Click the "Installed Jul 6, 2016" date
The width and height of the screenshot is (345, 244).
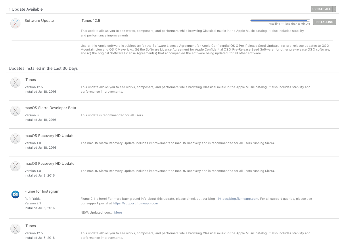pos(40,238)
